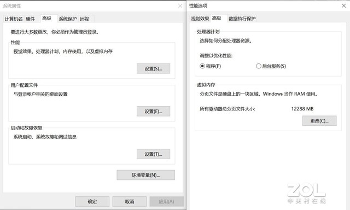Click the 视觉效果，处理器计划 description text
350x210 pixels.
pyautogui.click(x=63, y=51)
